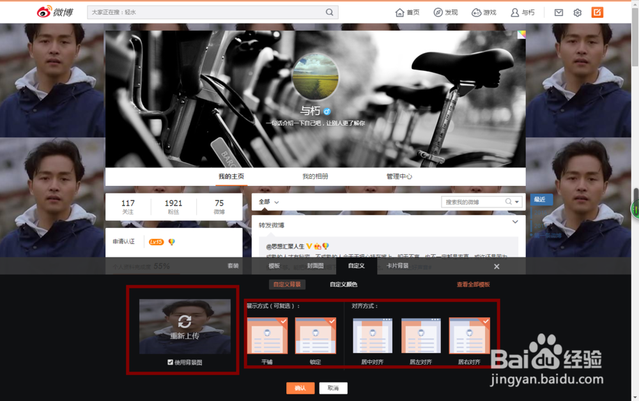Open 套装 tab in skin panel
The width and height of the screenshot is (639, 401).
233,266
